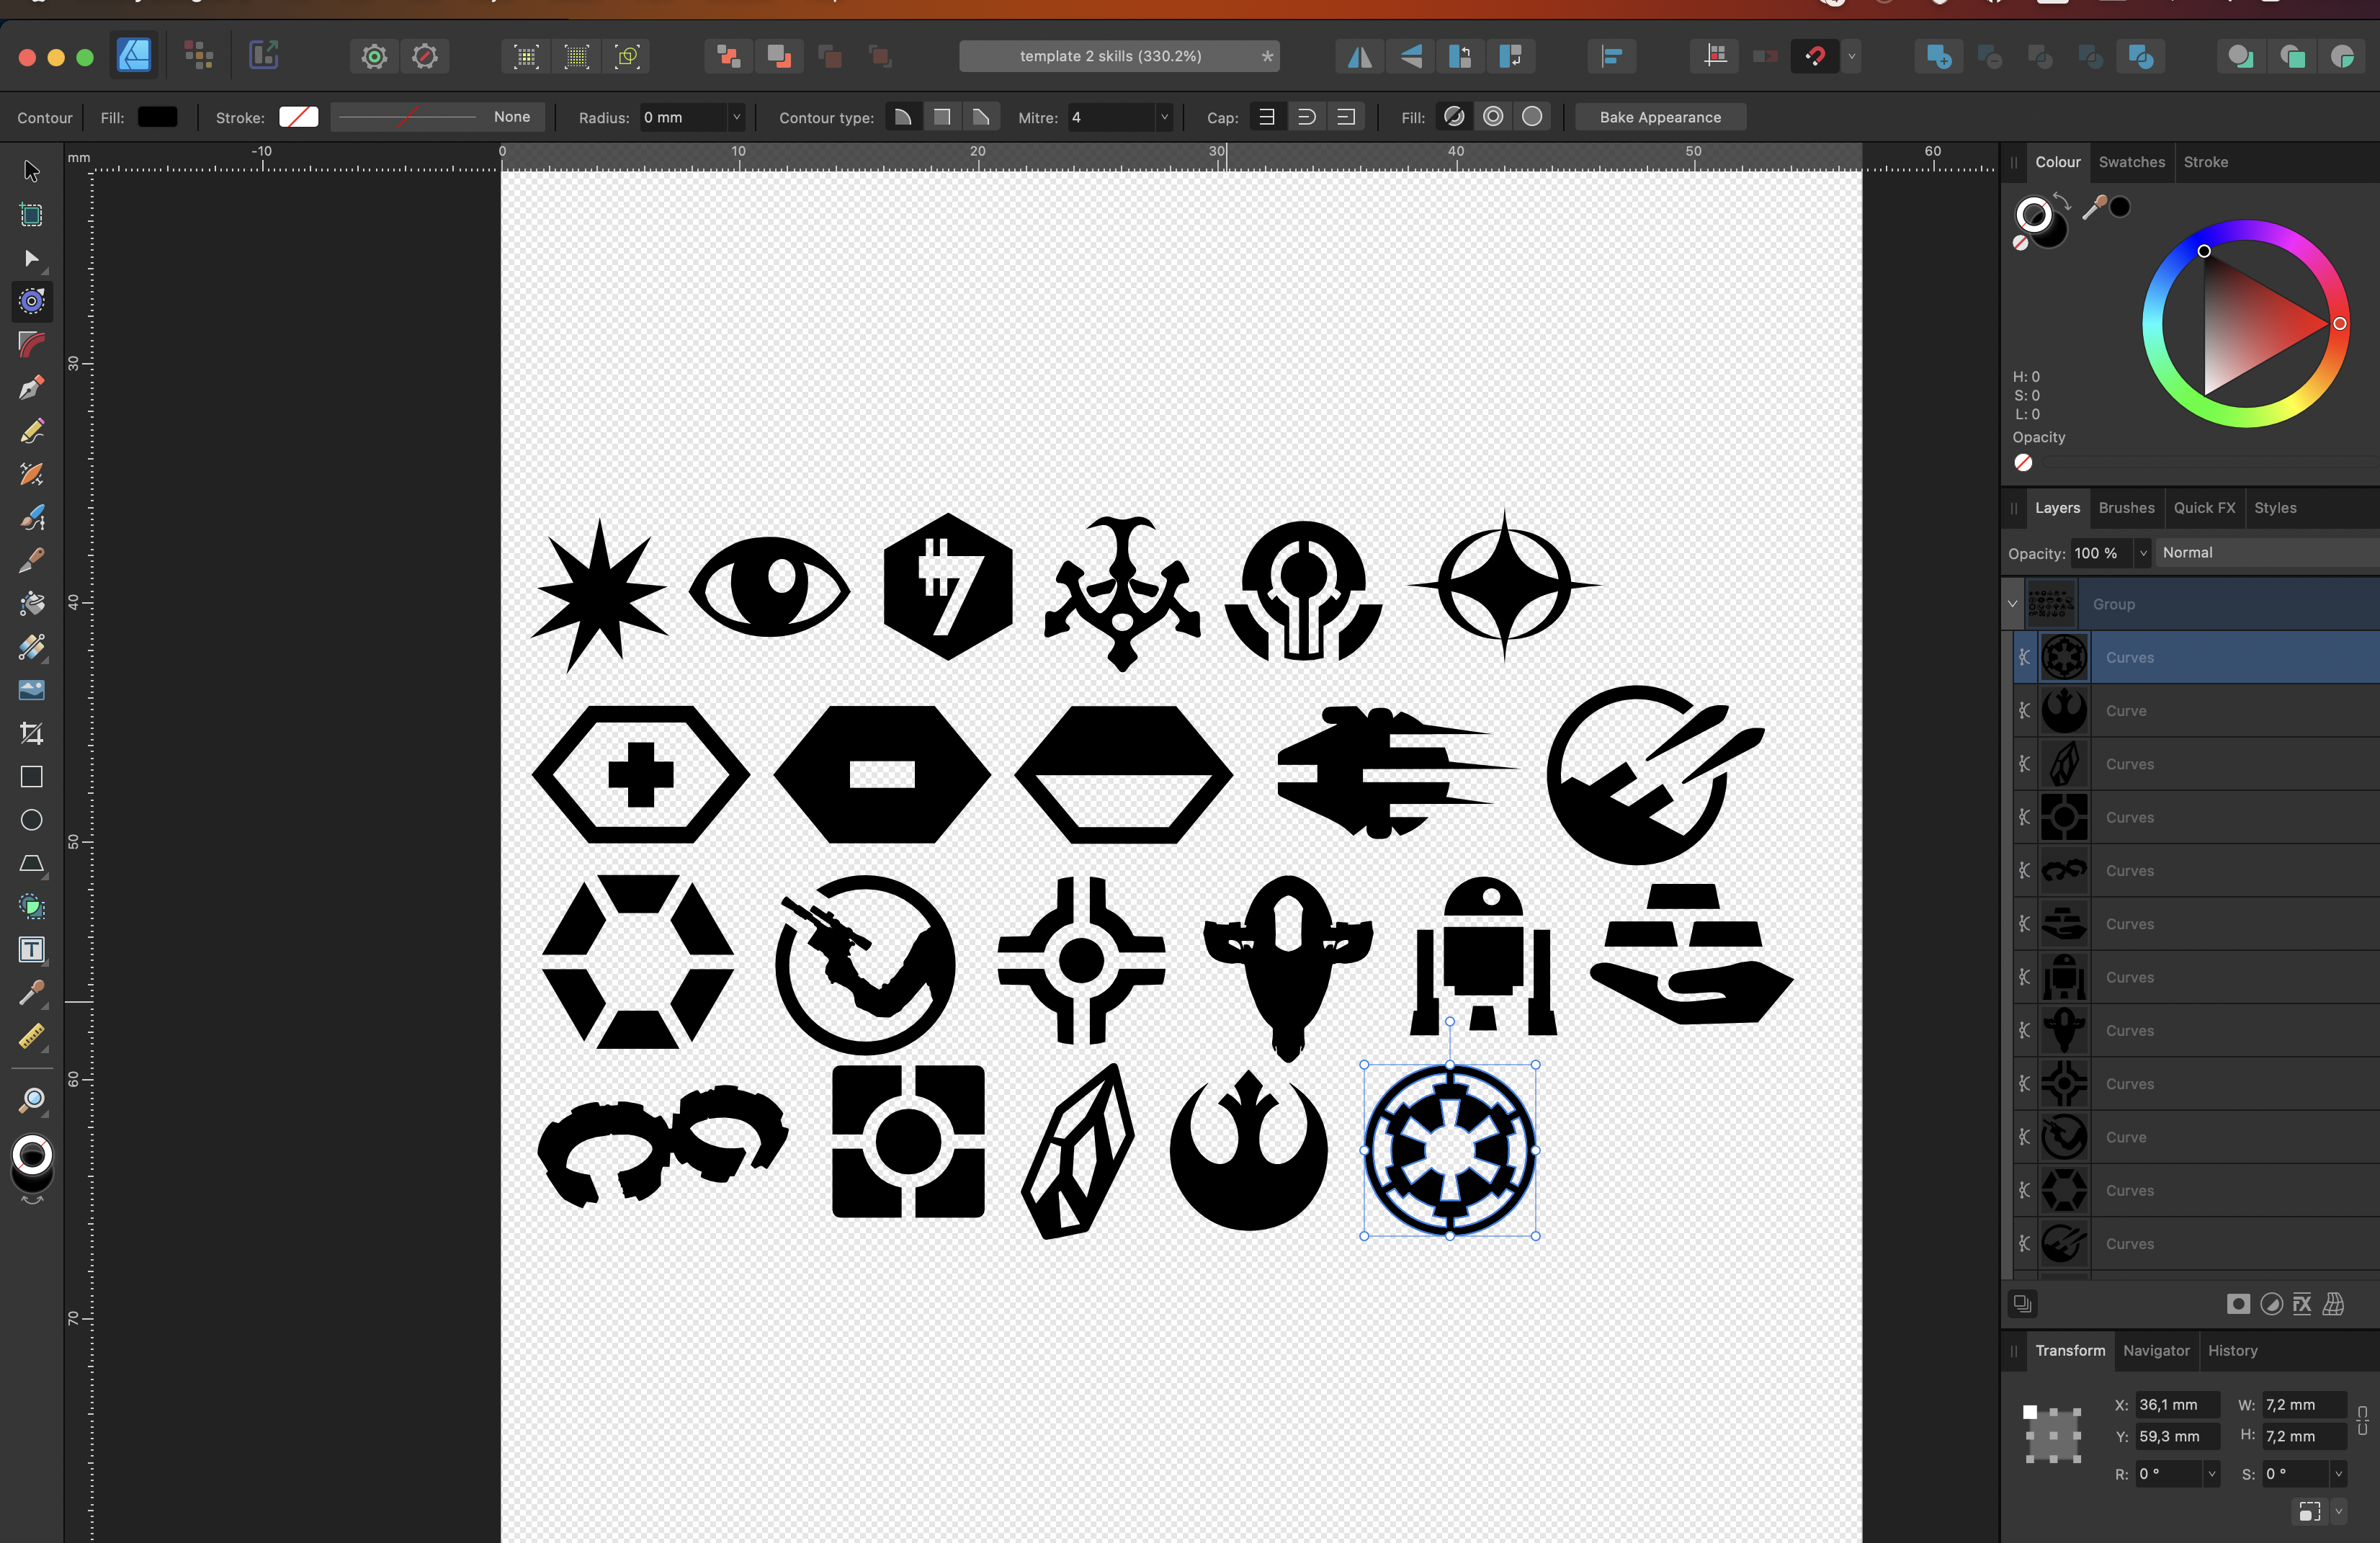The height and width of the screenshot is (1543, 2380).
Task: Select the Measure ruler tool
Action: pos(32,1036)
